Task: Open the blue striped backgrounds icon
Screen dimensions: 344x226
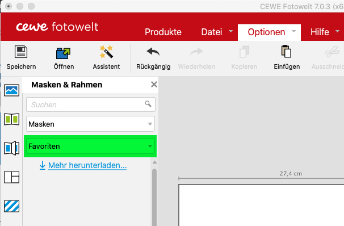Action: 11,206
